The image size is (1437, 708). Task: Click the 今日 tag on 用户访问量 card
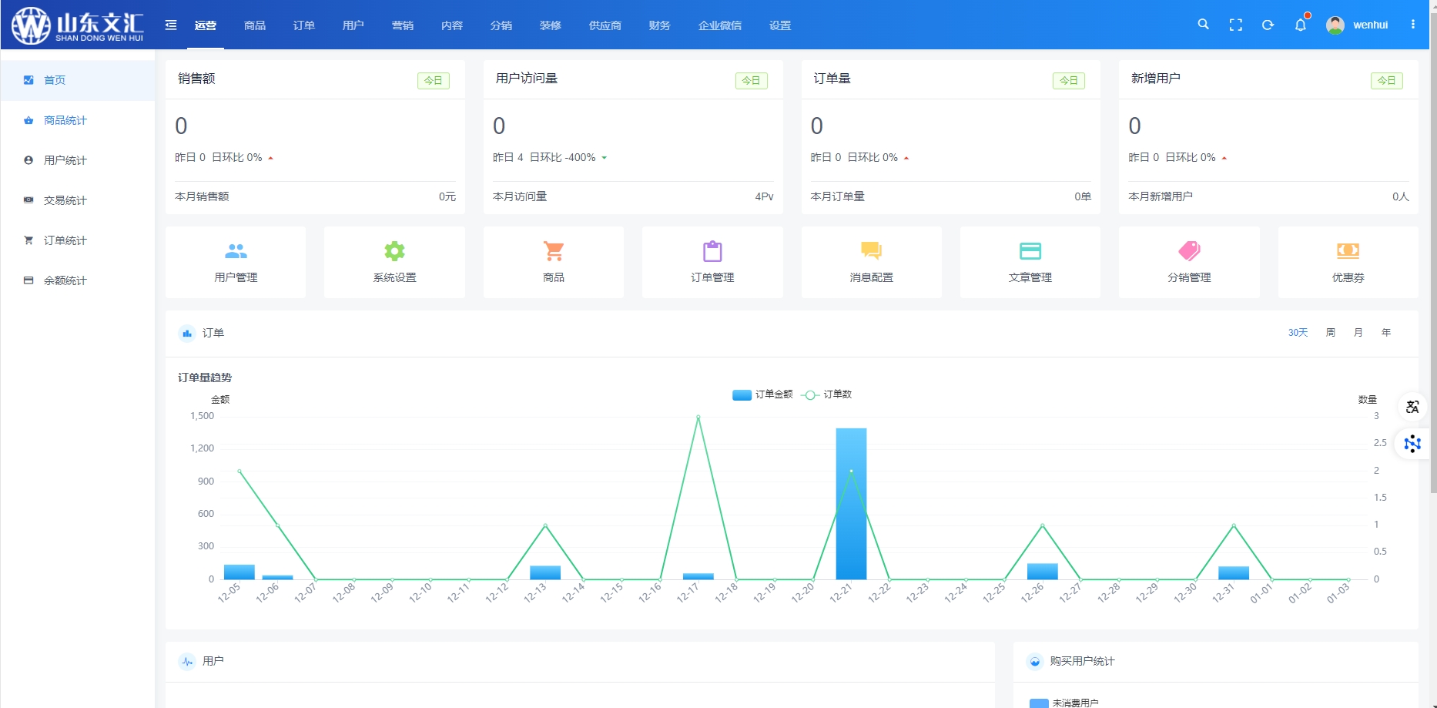[751, 80]
